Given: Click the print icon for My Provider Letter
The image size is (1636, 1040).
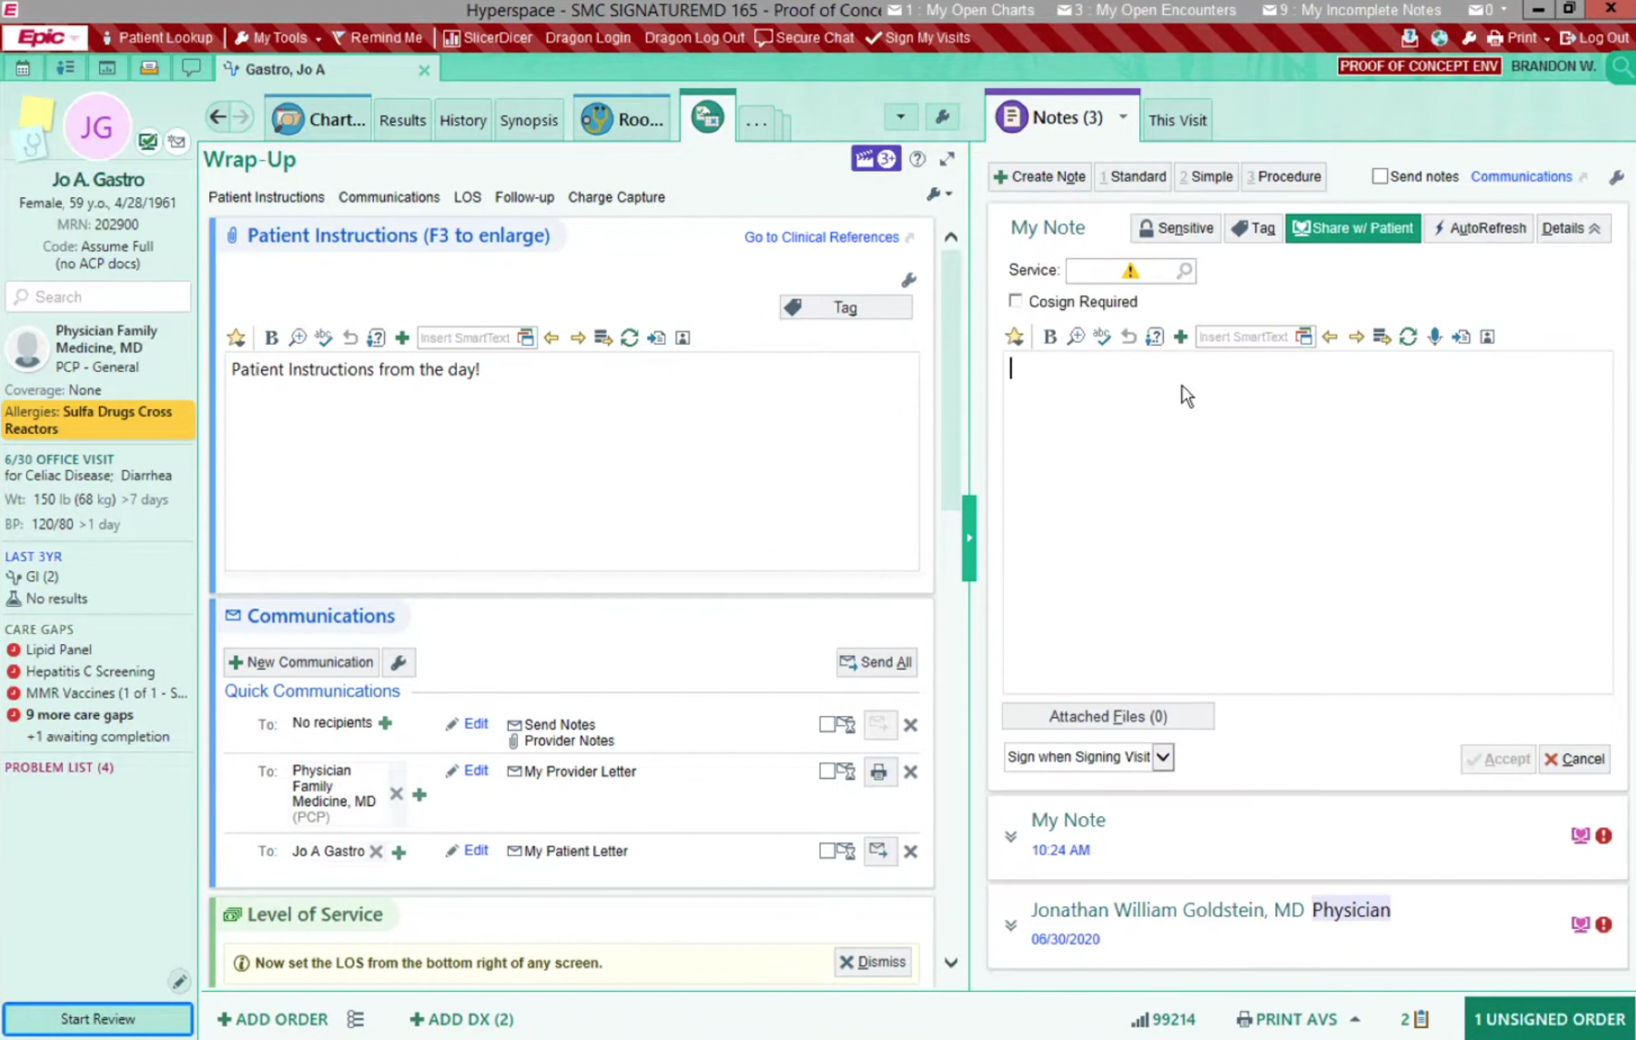Looking at the screenshot, I should [879, 772].
